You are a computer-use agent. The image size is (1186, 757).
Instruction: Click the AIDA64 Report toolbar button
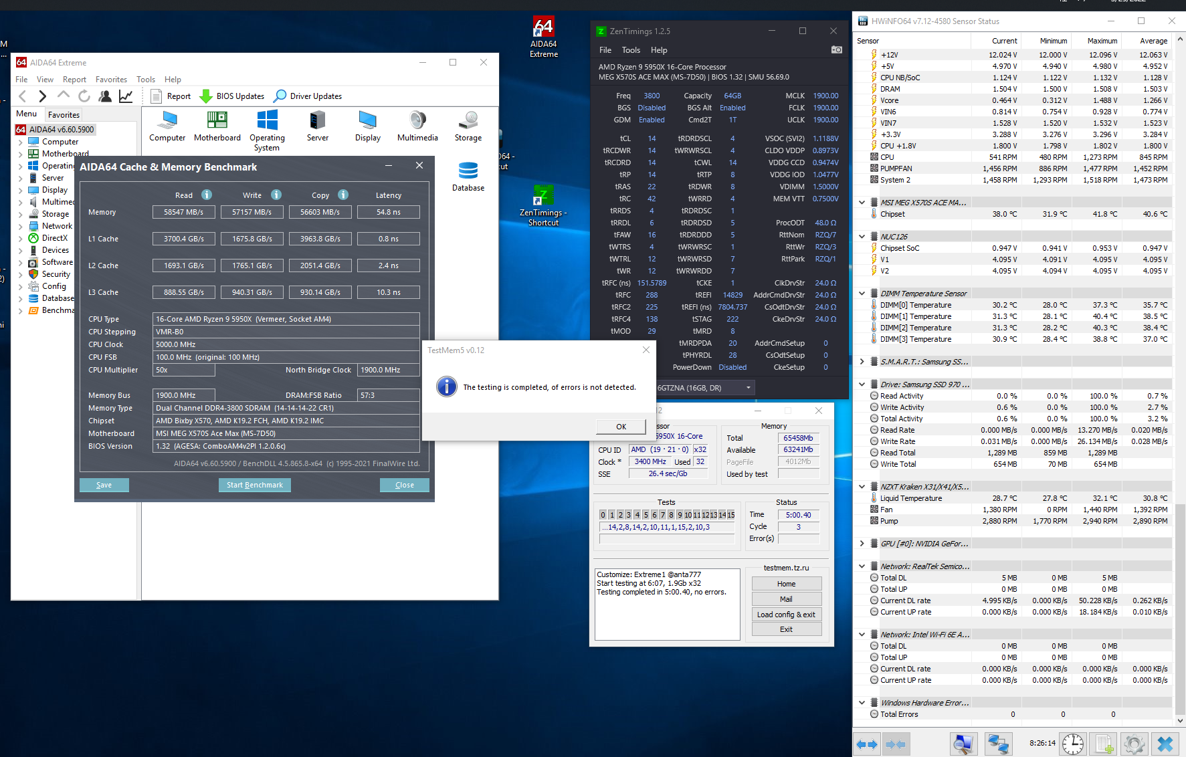click(x=171, y=96)
